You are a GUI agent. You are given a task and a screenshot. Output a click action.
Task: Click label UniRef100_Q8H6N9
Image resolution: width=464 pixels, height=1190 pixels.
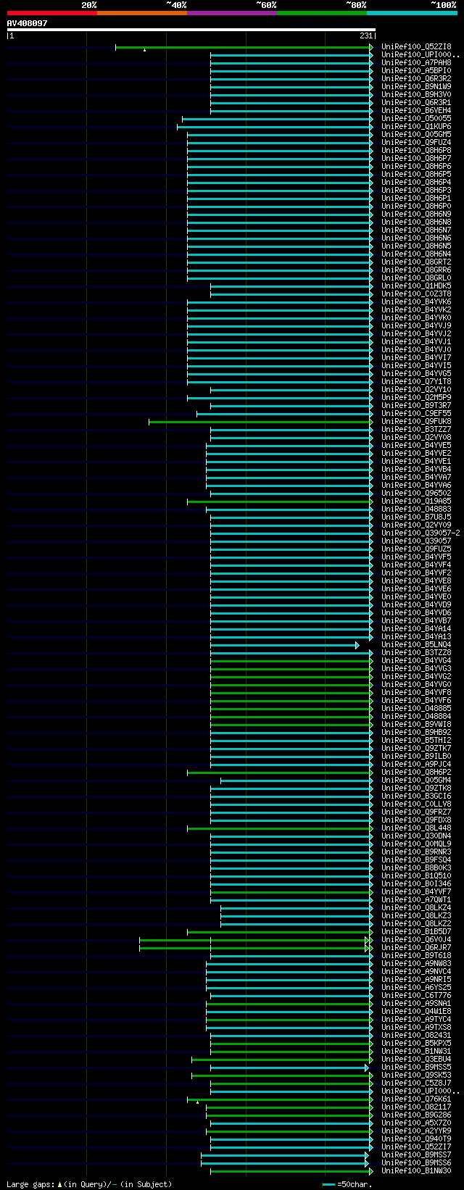[416, 214]
